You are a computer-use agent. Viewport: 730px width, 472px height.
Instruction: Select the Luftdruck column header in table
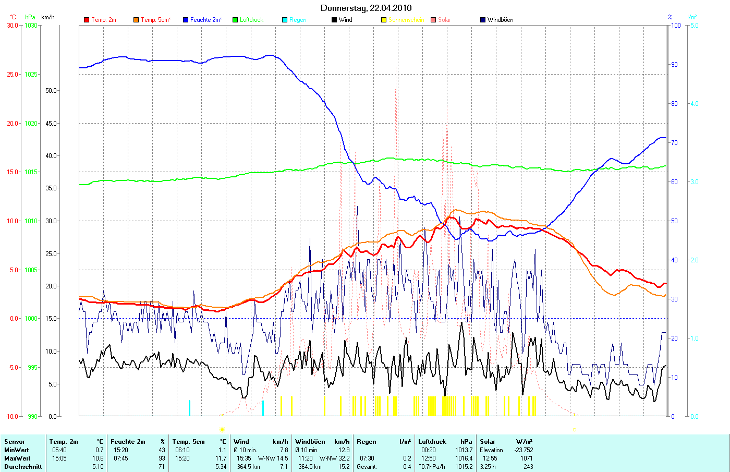click(x=432, y=442)
